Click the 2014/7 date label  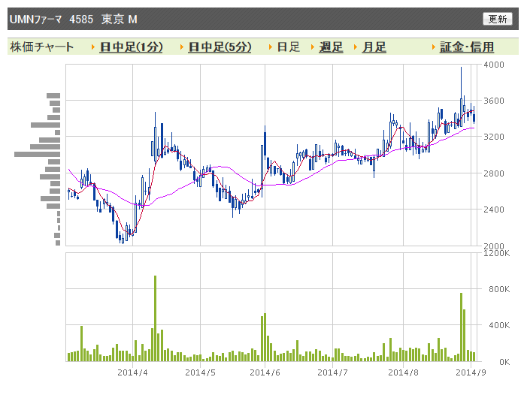(332, 372)
